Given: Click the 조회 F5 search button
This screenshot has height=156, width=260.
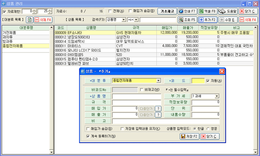Looking at the screenshot, I should pyautogui.click(x=187, y=20).
